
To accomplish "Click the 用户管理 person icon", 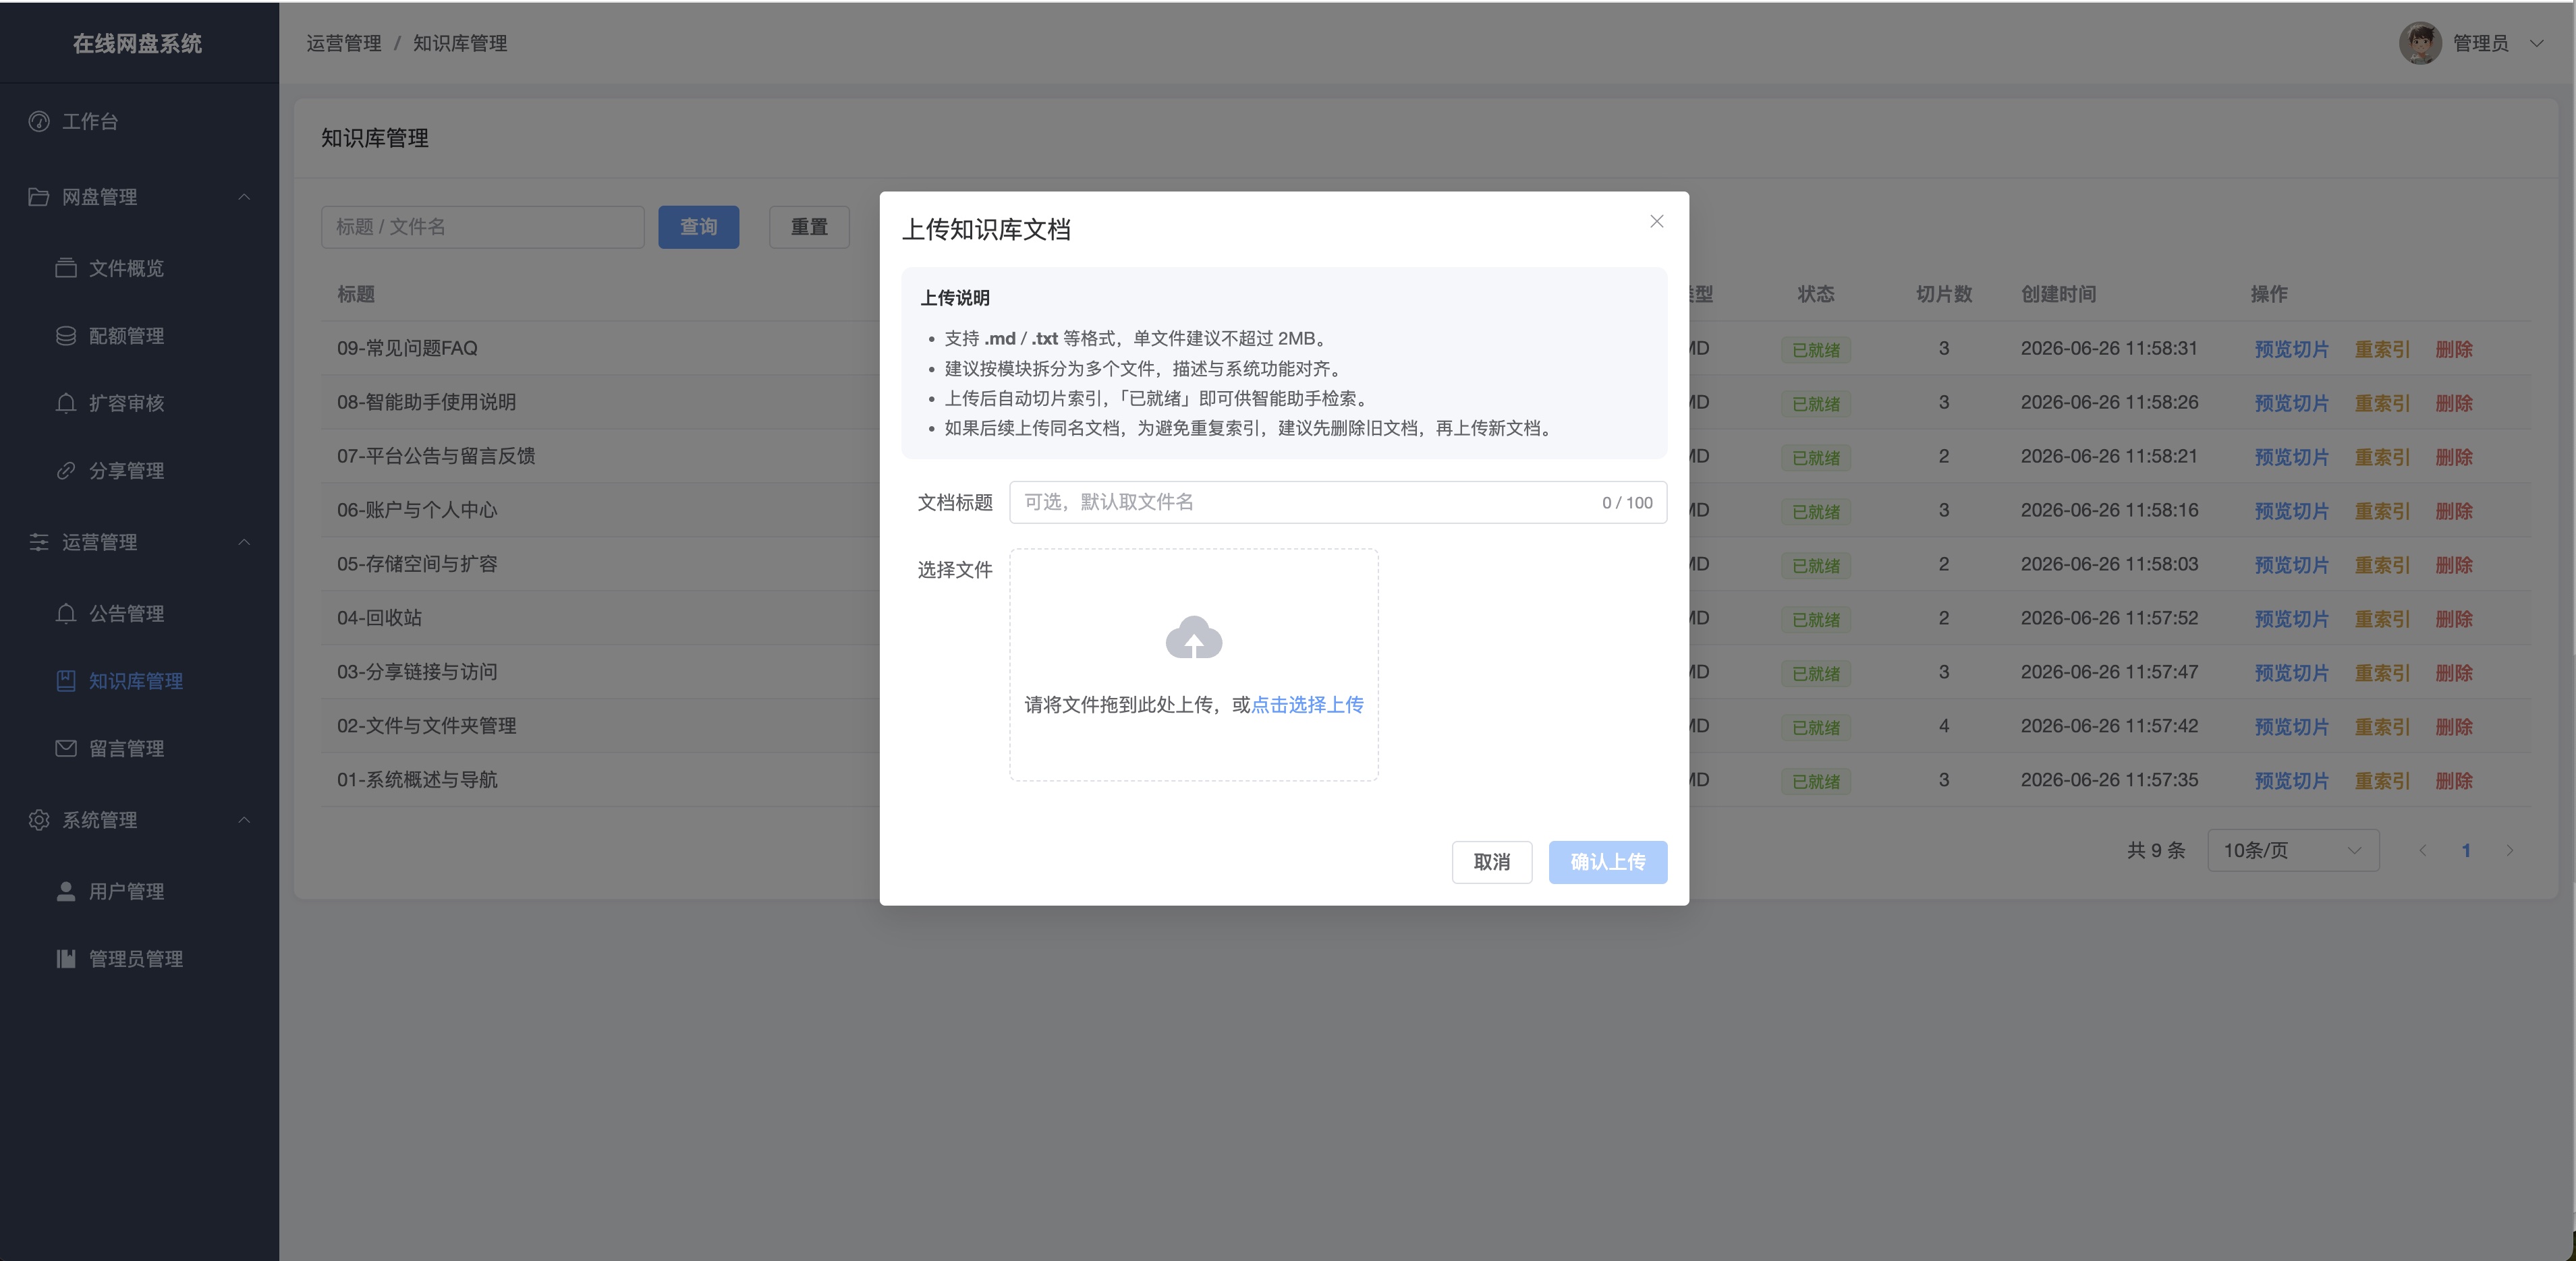I will click(66, 891).
